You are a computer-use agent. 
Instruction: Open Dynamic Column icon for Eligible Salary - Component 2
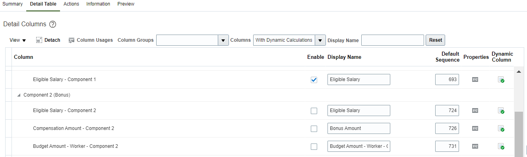click(501, 110)
